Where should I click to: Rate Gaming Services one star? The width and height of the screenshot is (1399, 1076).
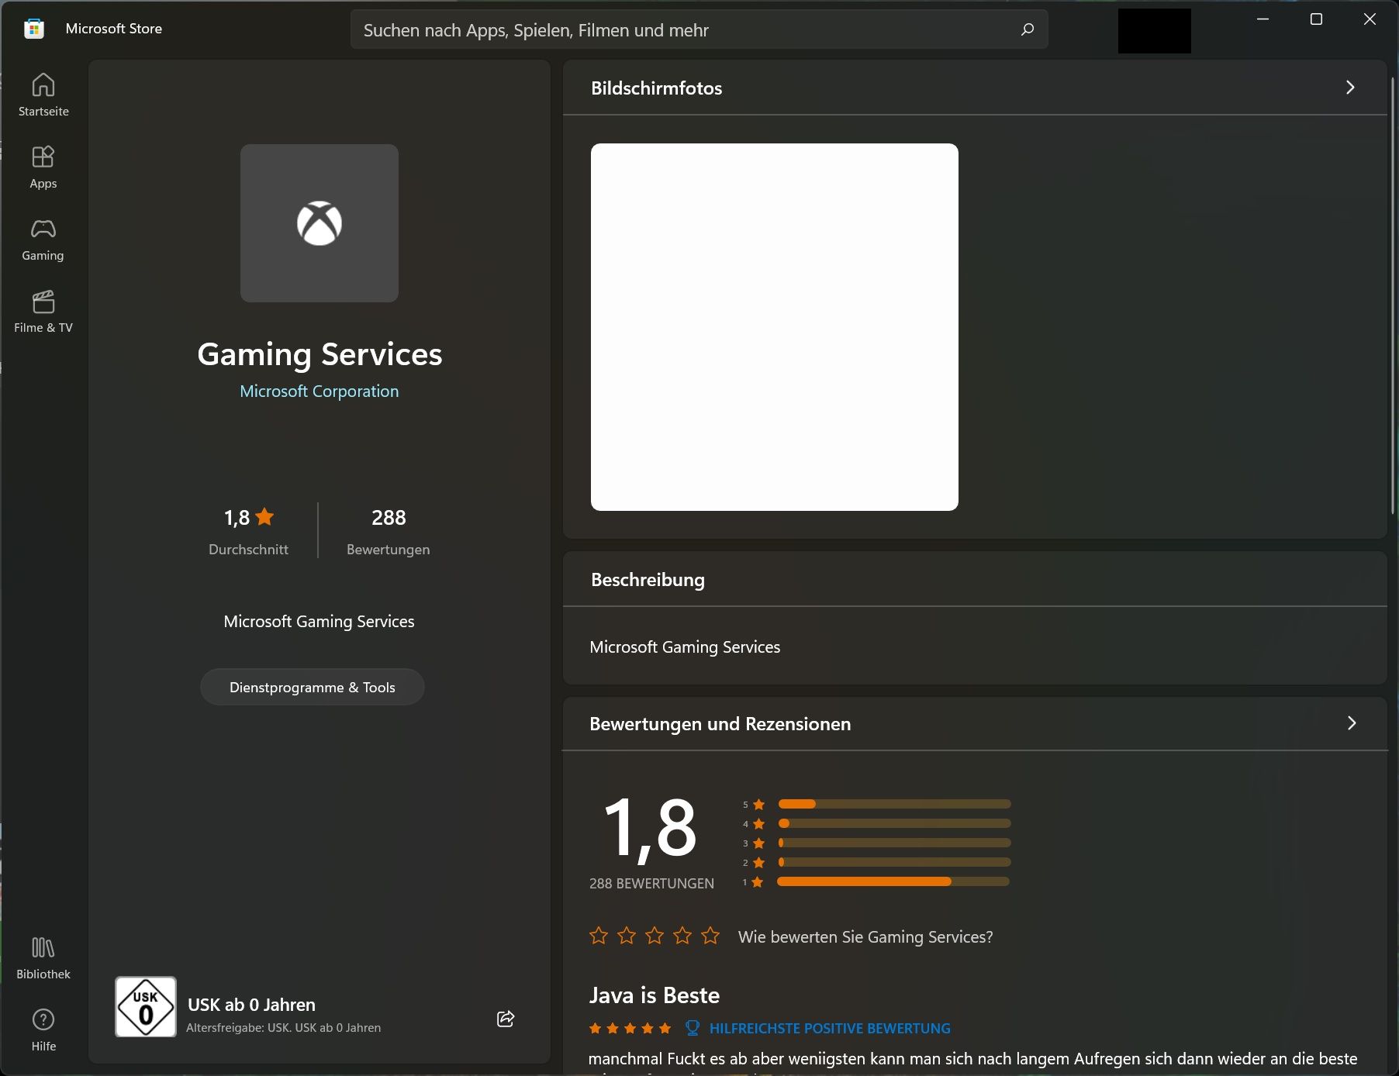599,936
